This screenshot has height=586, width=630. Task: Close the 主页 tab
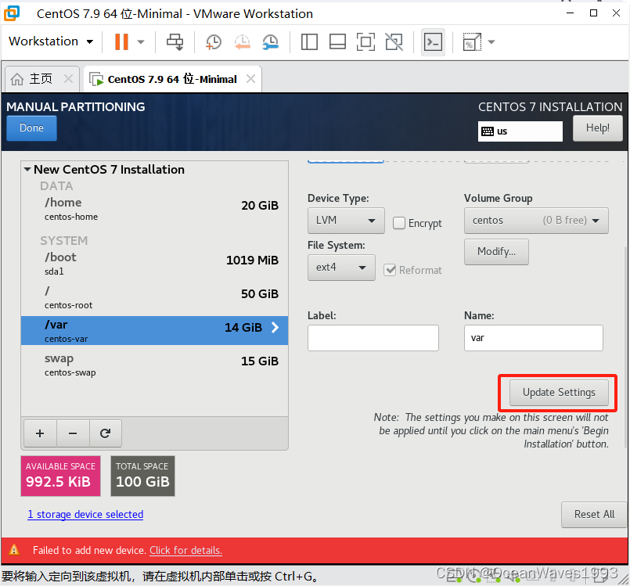click(x=68, y=79)
